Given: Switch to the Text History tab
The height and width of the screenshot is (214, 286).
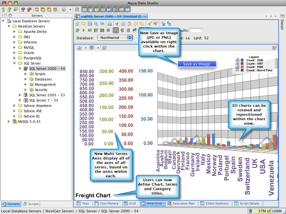Looking at the screenshot, I should pos(107,203).
